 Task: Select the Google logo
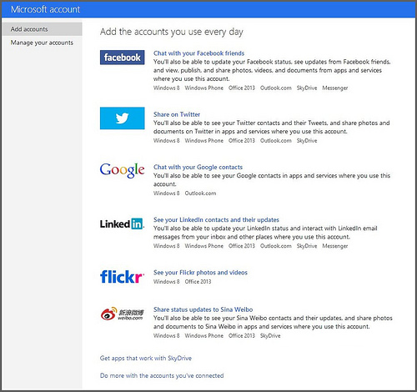tap(123, 170)
